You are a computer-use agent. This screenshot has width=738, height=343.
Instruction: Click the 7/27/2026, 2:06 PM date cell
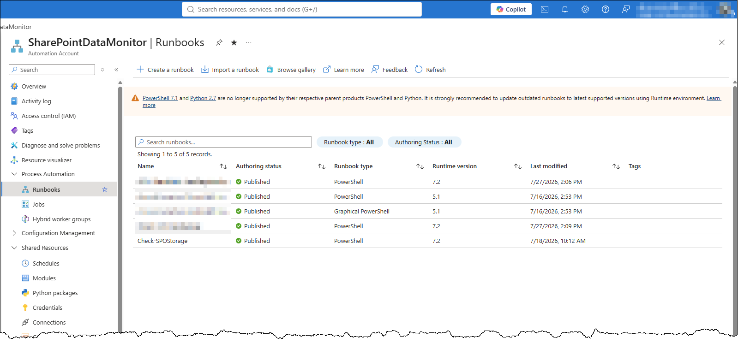[556, 182]
